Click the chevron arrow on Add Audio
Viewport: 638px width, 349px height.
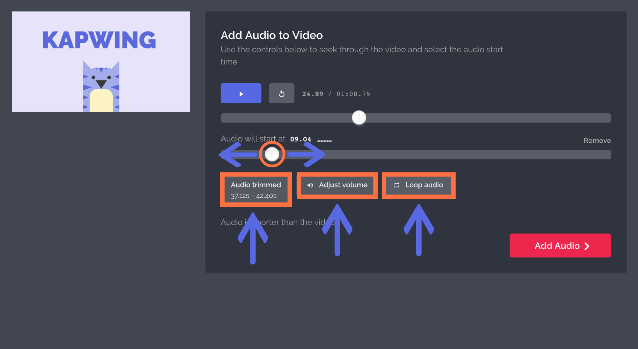pyautogui.click(x=587, y=246)
